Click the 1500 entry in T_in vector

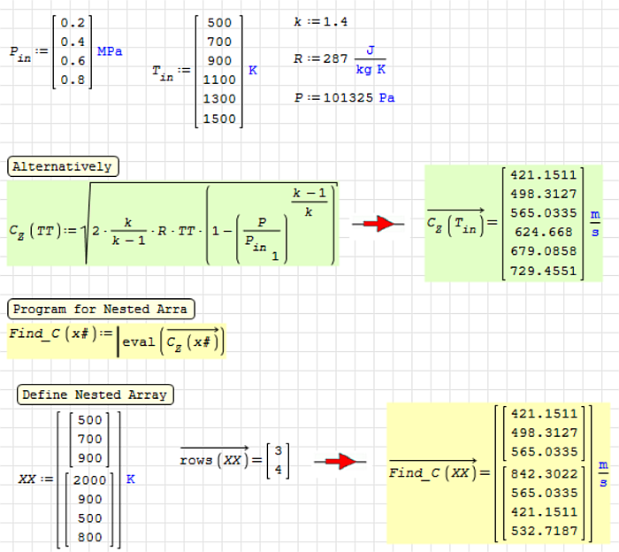218,119
